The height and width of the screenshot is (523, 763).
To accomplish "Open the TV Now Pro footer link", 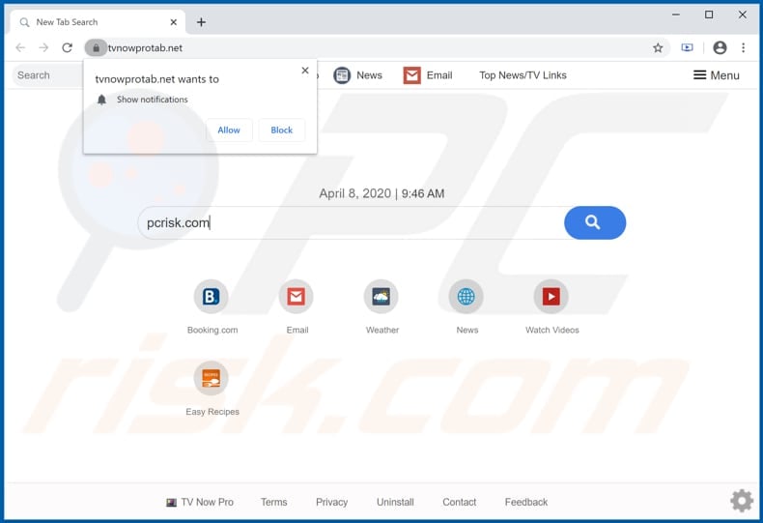I will click(200, 502).
